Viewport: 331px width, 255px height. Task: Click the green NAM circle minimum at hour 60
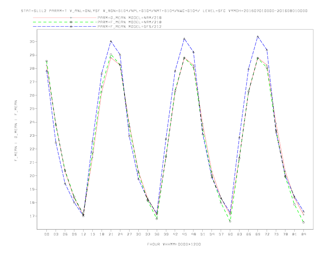[230, 221]
